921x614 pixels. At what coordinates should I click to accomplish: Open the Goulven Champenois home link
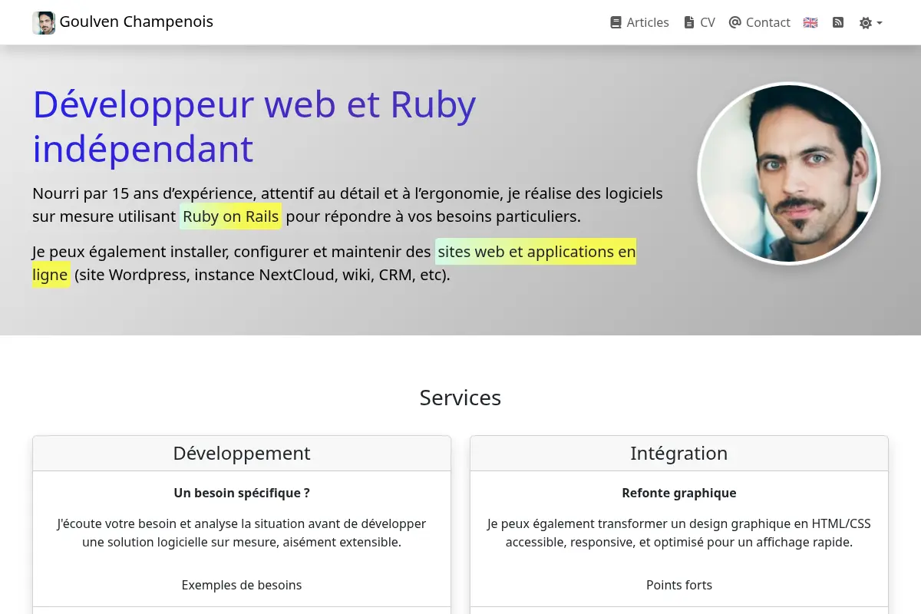123,22
